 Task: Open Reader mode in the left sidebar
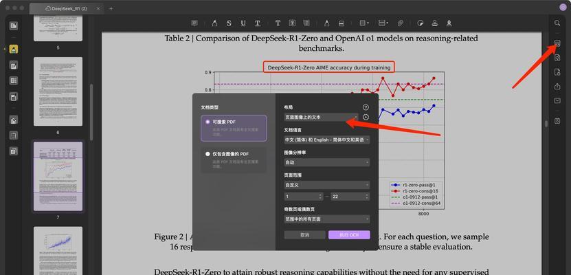point(14,25)
